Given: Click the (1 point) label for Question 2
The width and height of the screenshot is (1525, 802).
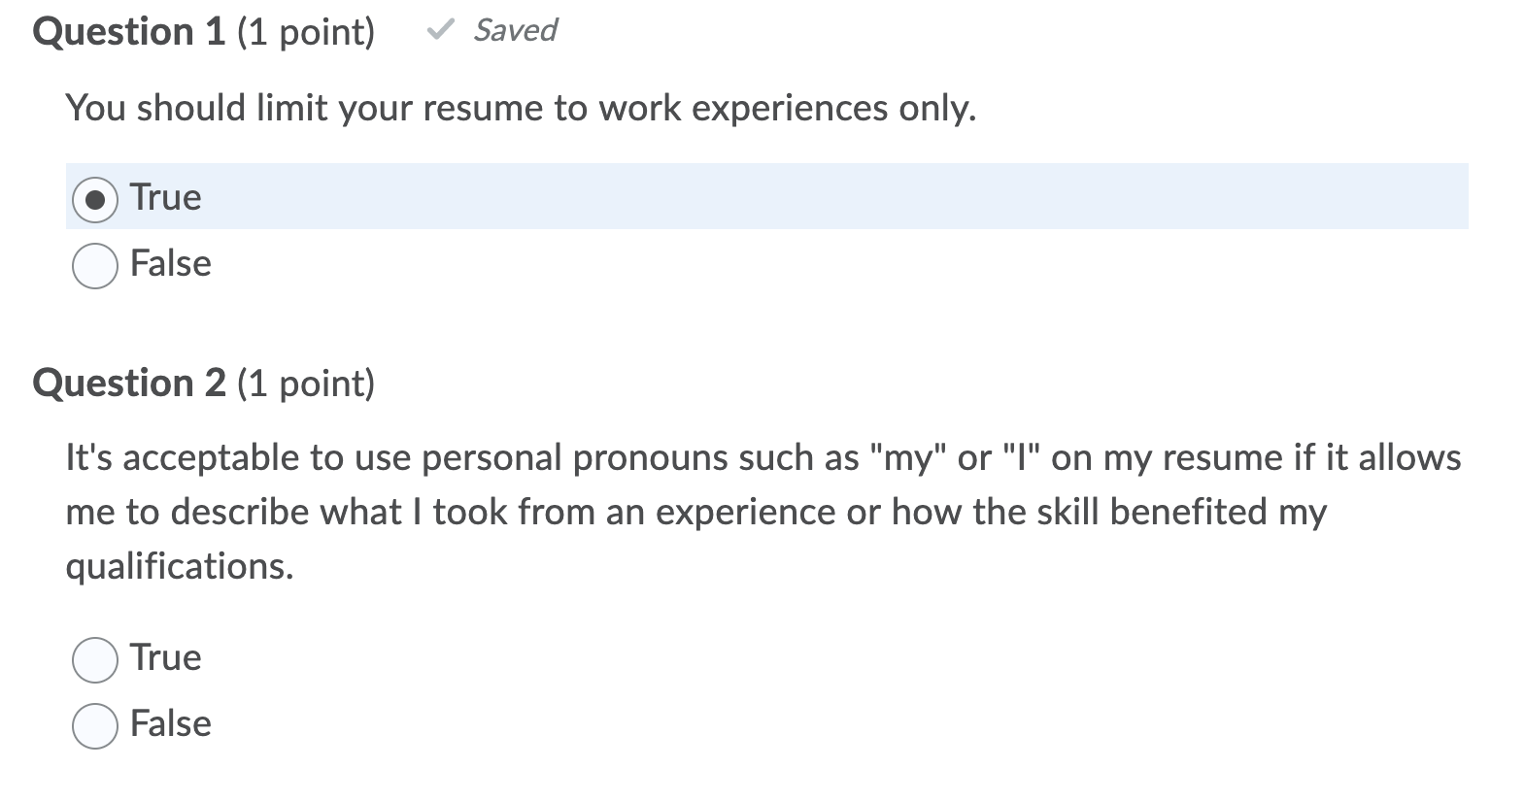Looking at the screenshot, I should (307, 383).
